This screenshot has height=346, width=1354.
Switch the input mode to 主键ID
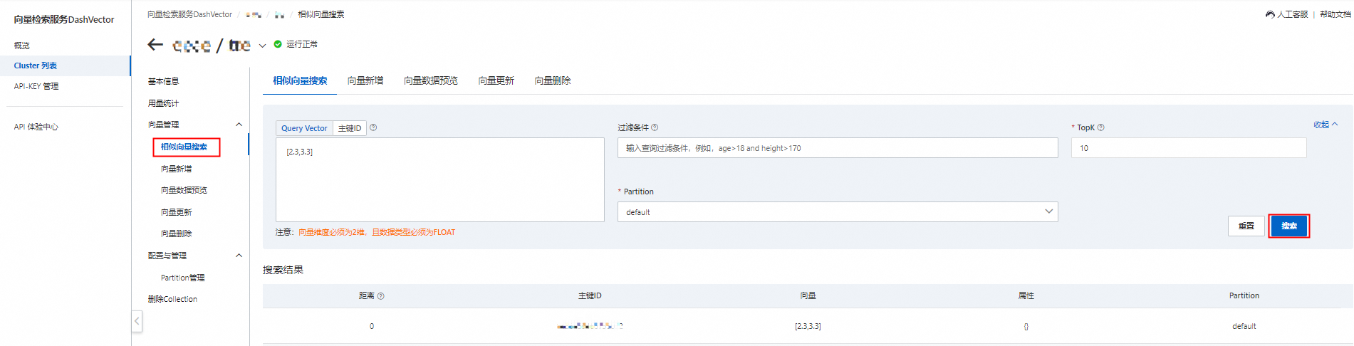tap(350, 128)
